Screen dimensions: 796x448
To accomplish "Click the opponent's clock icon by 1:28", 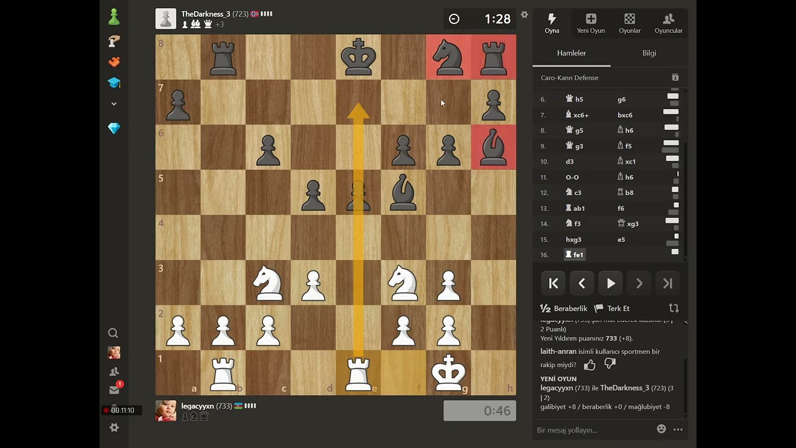I will pyautogui.click(x=454, y=19).
